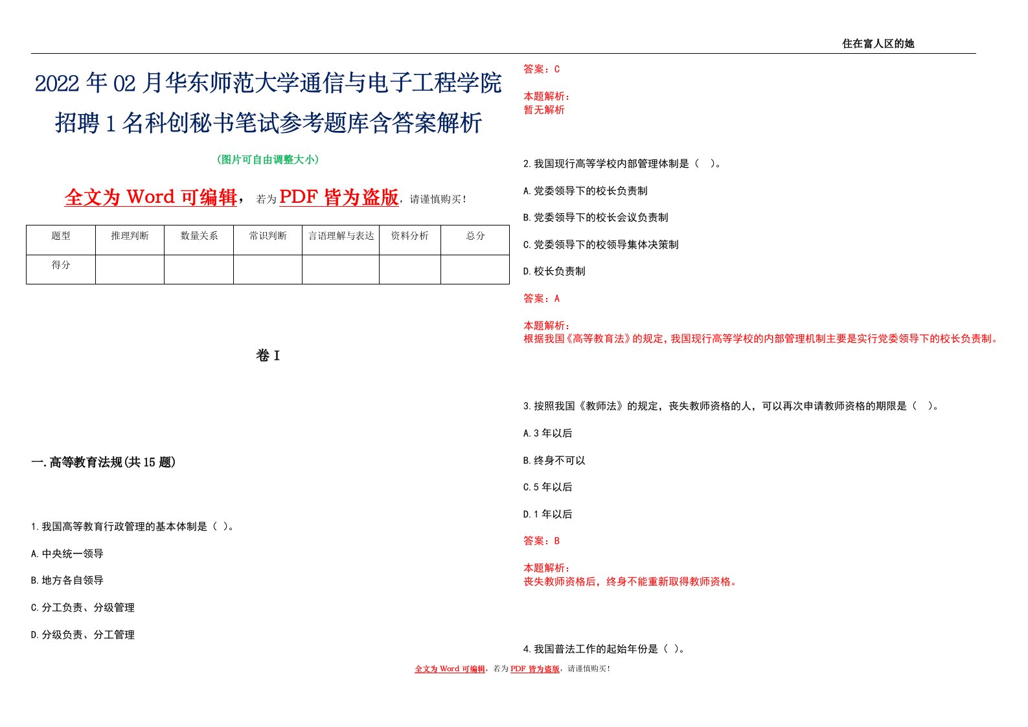
Task: Click the section heading 一.高等教育法规(共15题)
Action: pos(104,462)
